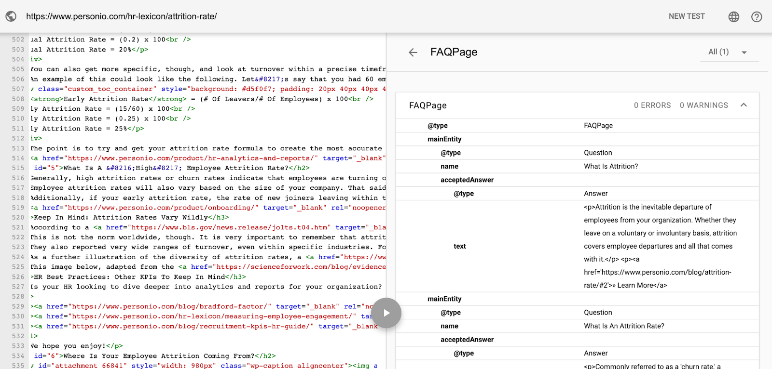Screen dimensions: 772x369
Task: Select the first @type row labeled FAQPage
Action: (577, 126)
